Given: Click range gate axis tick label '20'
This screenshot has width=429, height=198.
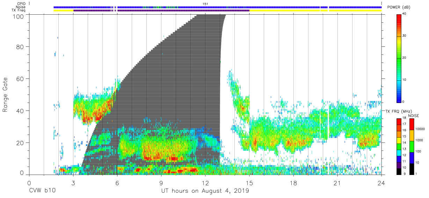Looking at the screenshot, I should point(20,143).
